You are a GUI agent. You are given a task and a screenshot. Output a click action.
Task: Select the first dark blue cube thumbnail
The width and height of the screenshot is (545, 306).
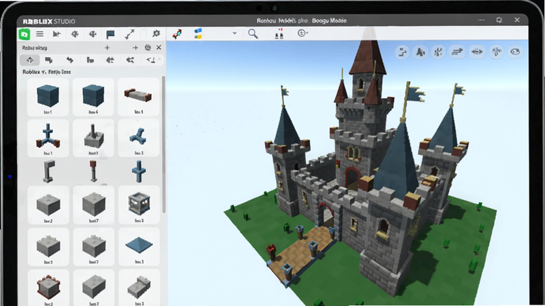tap(48, 97)
